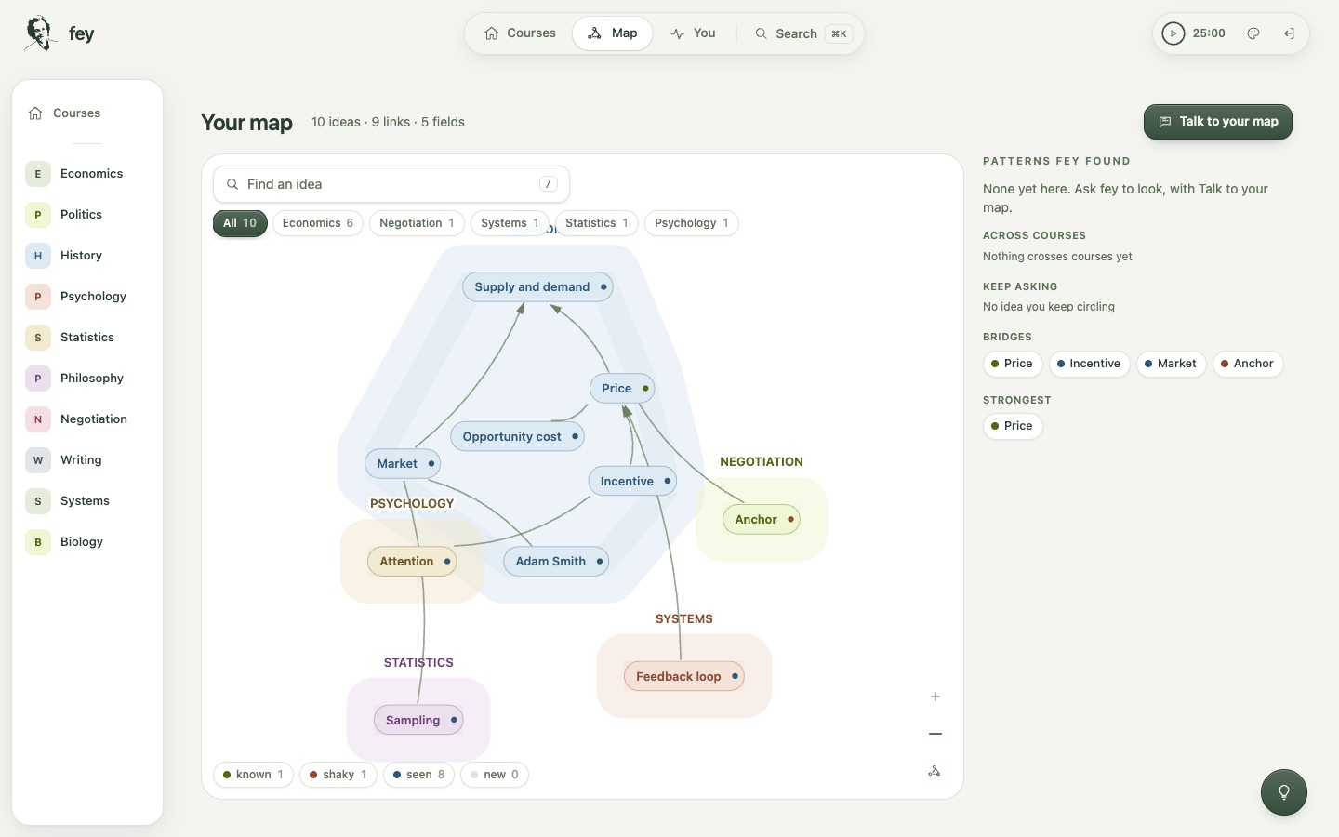Open Politics course in sidebar
This screenshot has width=1339, height=837.
pyautogui.click(x=87, y=215)
